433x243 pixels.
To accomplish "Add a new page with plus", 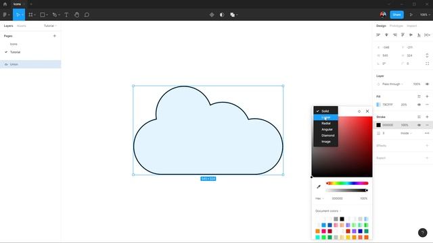I will coord(54,36).
